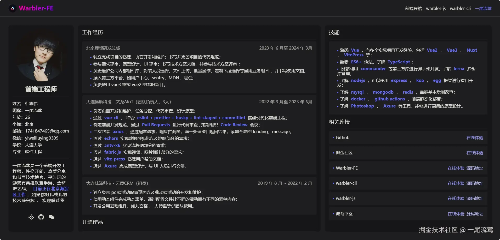Click the Warbler-FE logo icon in header

(x=12, y=8)
